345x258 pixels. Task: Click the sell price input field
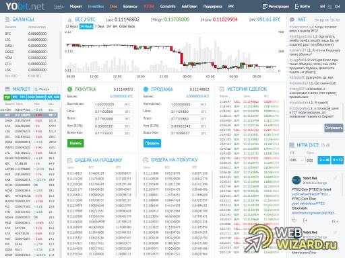coord(189,112)
